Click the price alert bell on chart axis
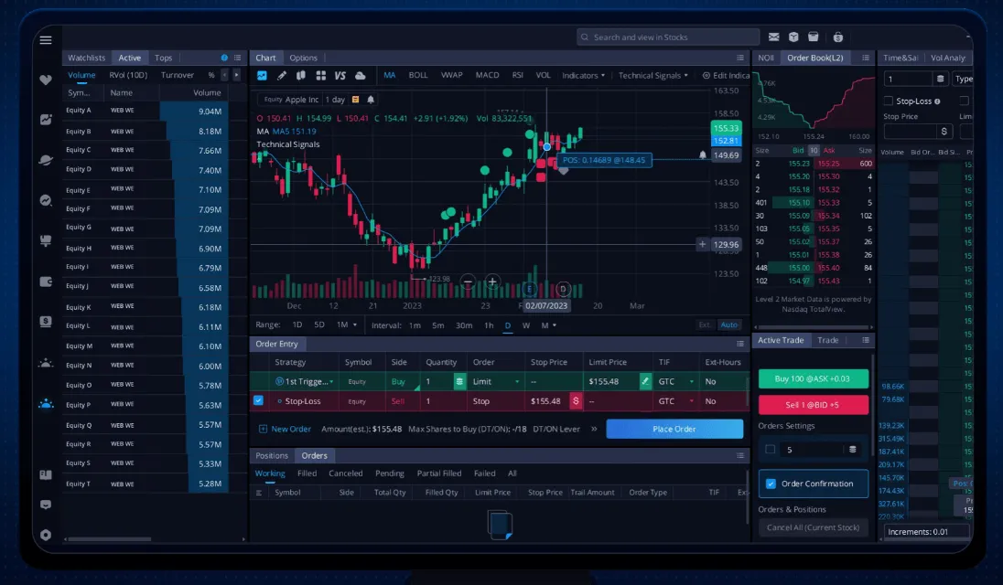1003x585 pixels. (702, 155)
